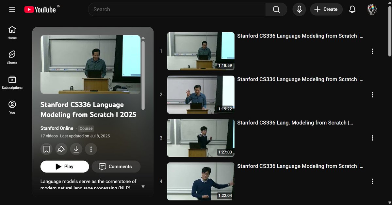Open playlist more options menu
Screen dimensions: 392x205
click(91, 149)
